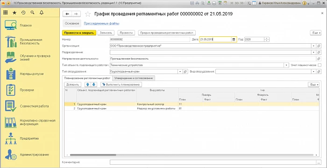Click the Провести button
327x168 pixels.
pos(127,33)
